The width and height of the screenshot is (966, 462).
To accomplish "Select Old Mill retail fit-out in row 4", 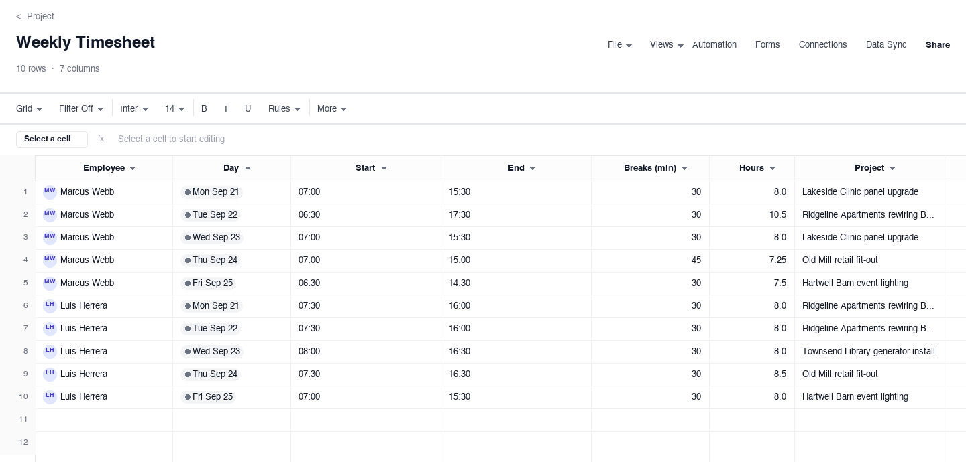I will 869,260.
